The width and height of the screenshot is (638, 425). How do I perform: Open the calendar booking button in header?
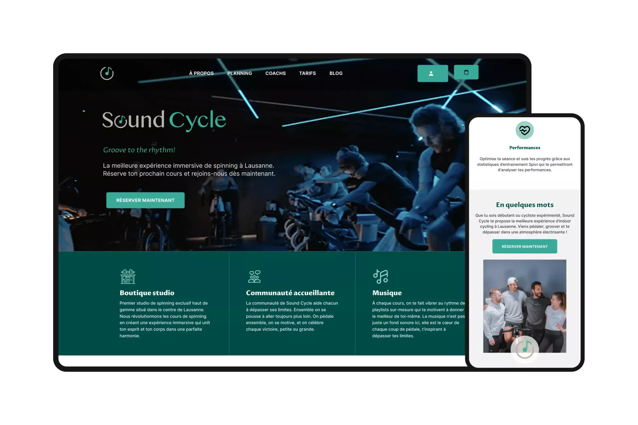click(x=466, y=72)
